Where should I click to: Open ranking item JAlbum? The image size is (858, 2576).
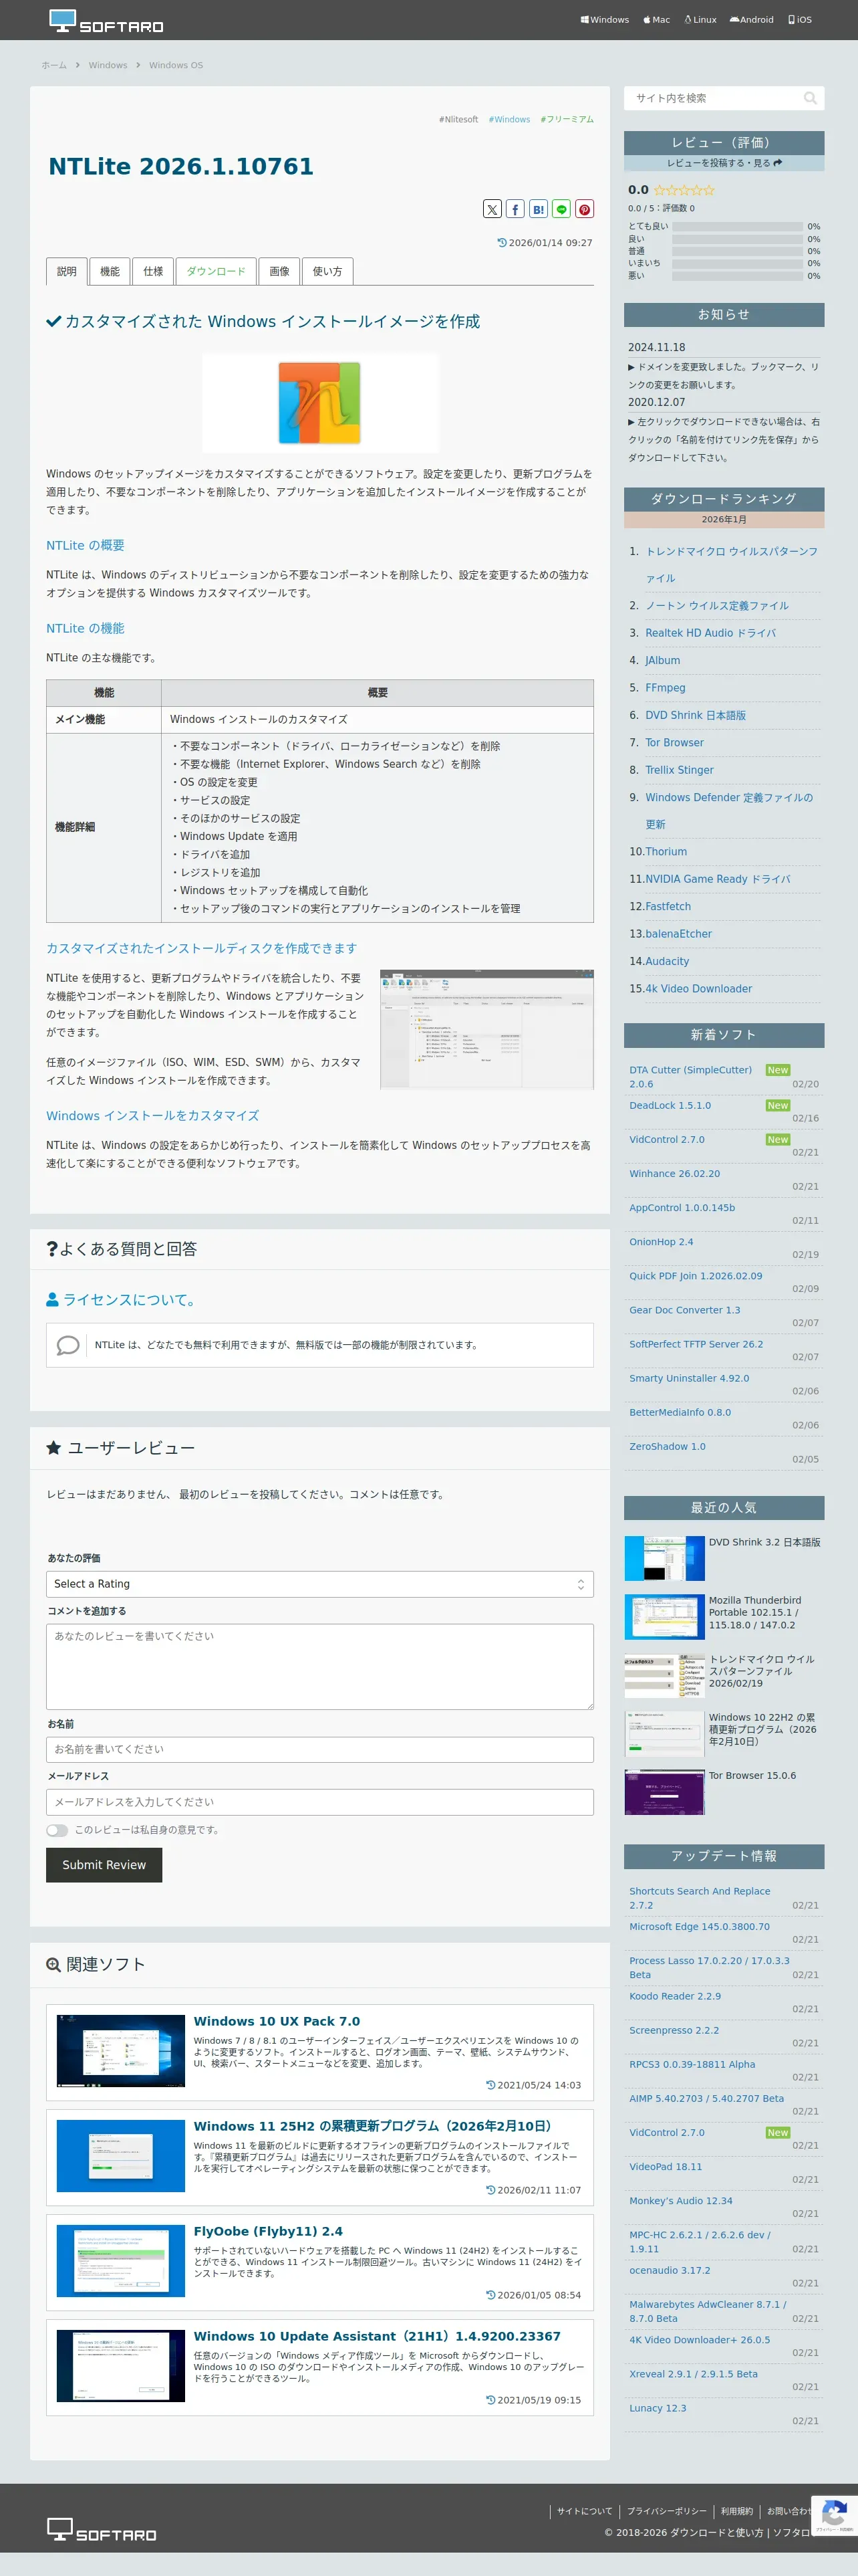[662, 660]
